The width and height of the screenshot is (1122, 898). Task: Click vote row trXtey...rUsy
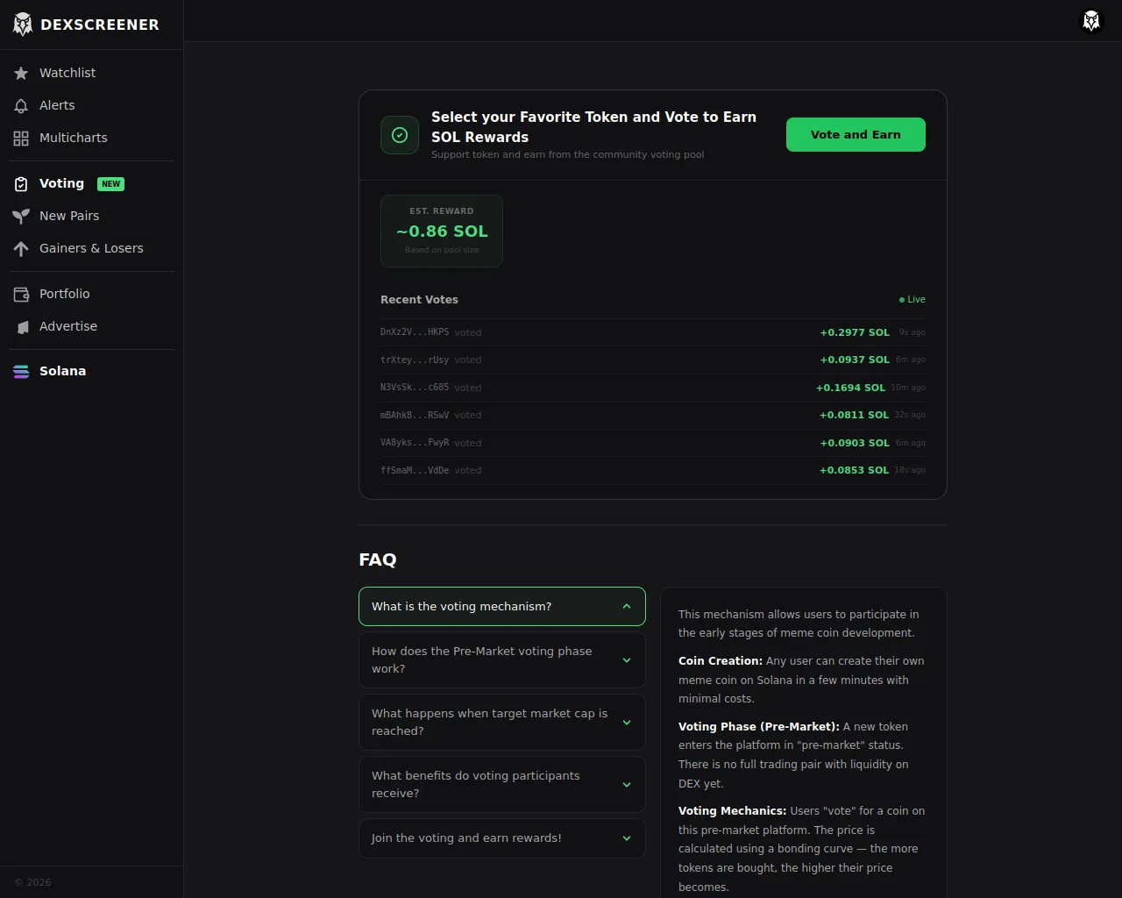(x=653, y=360)
